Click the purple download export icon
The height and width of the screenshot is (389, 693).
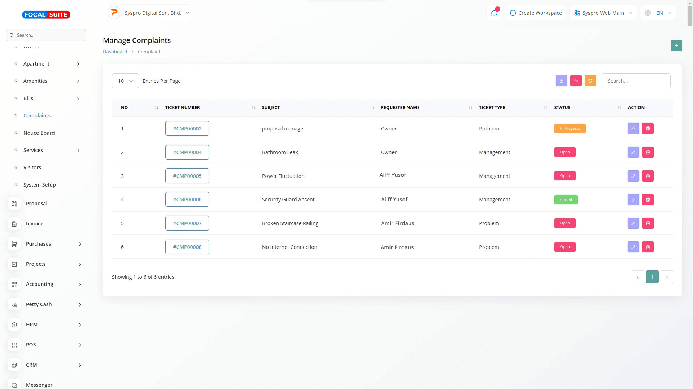pyautogui.click(x=561, y=81)
